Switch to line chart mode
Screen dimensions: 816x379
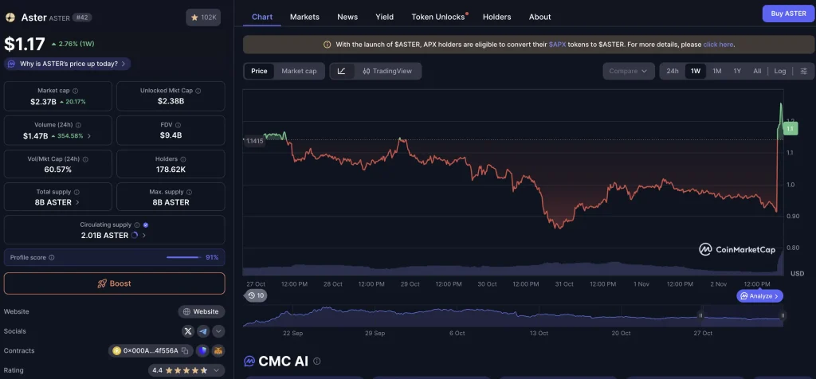341,71
